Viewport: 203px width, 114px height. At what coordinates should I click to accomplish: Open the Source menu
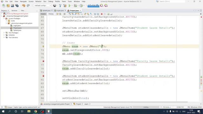[31, 1]
